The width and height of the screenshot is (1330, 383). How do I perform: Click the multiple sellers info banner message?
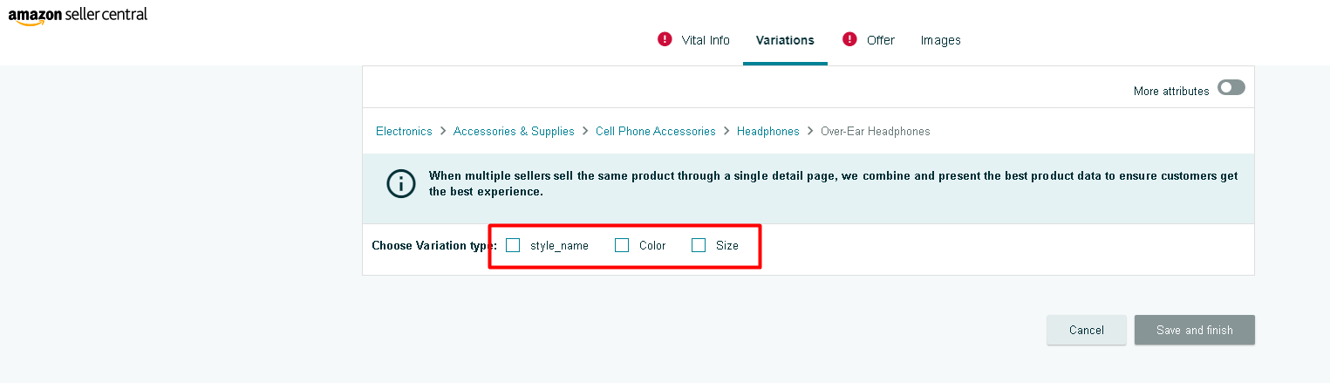832,183
